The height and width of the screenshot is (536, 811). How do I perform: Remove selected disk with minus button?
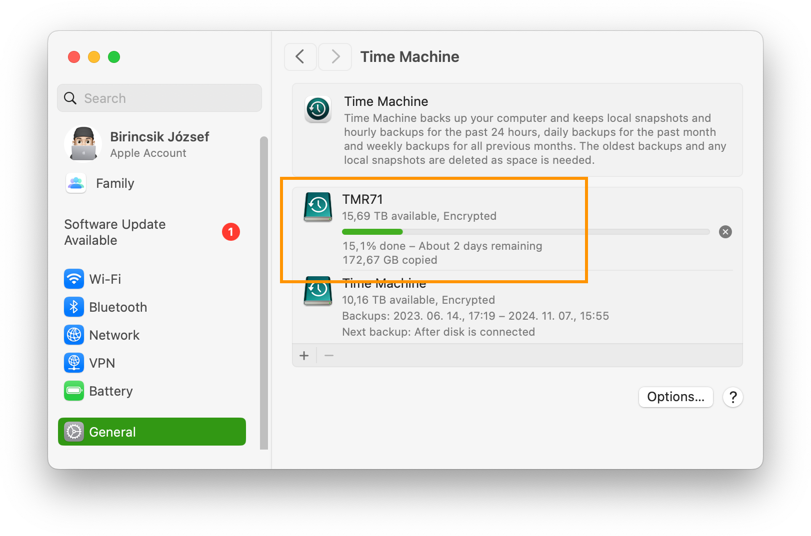click(x=329, y=356)
